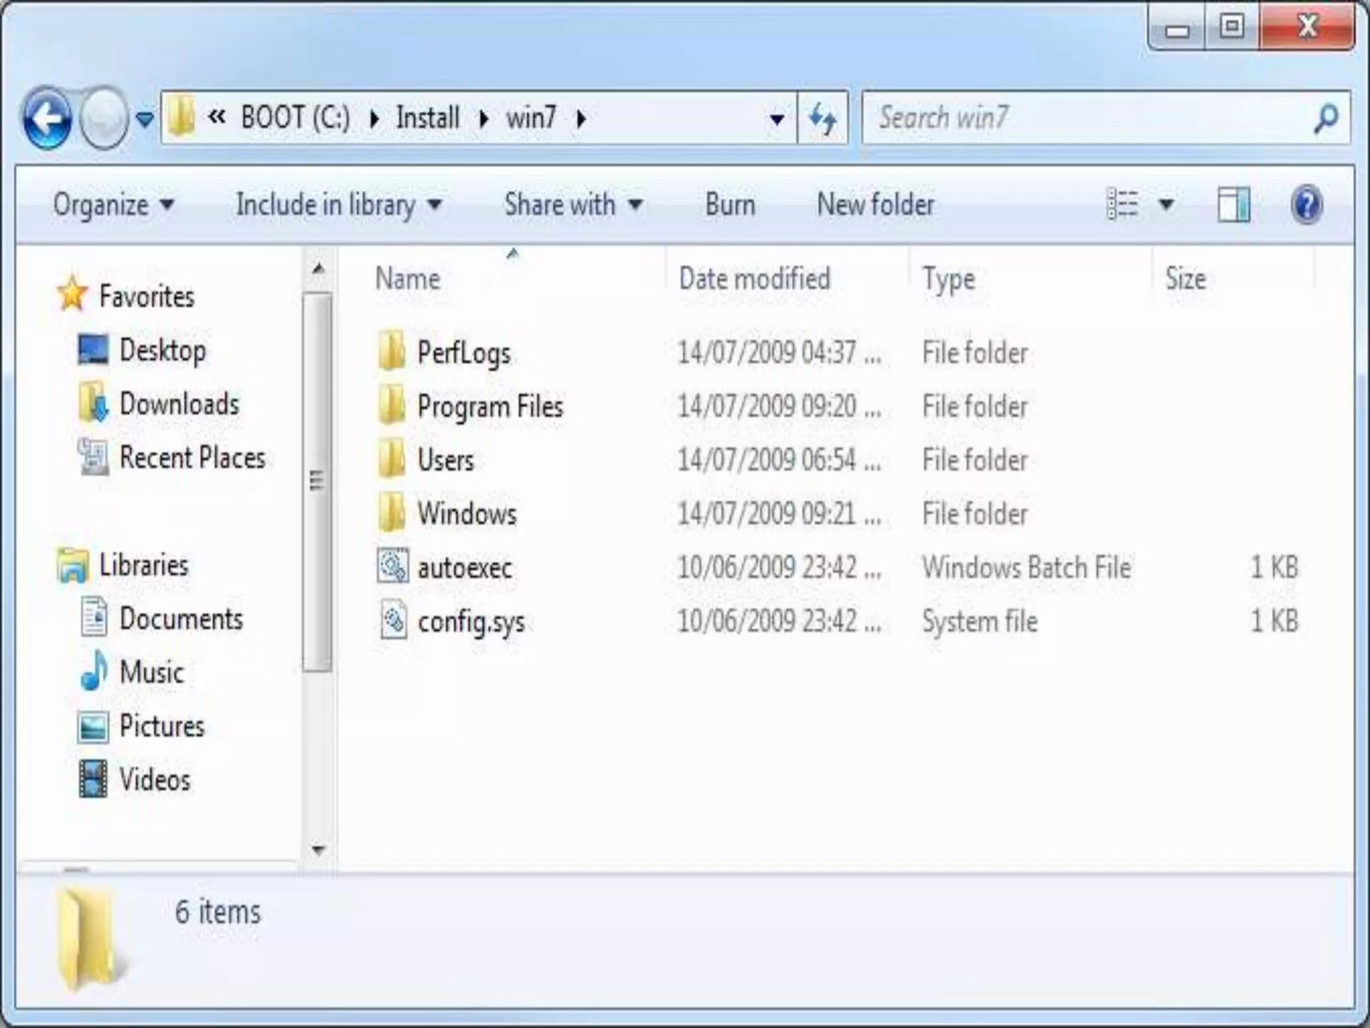This screenshot has width=1370, height=1028.
Task: Open Help with question mark icon
Action: point(1306,204)
